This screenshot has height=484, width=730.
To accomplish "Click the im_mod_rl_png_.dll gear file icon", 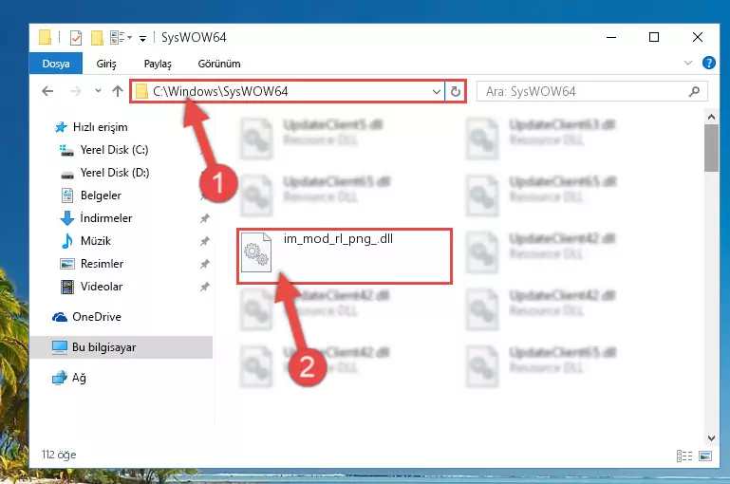I will pyautogui.click(x=256, y=252).
